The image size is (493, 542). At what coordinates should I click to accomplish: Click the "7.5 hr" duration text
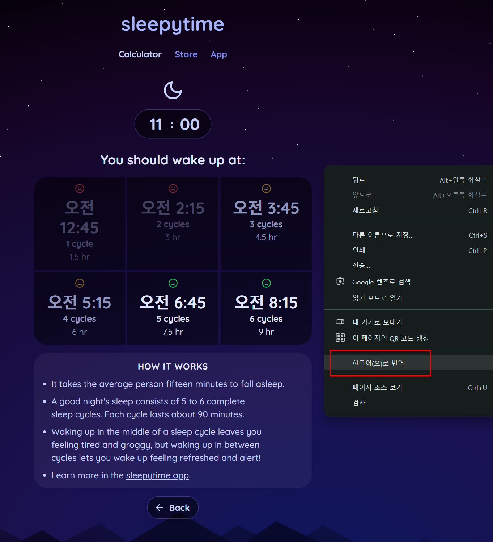point(173,332)
